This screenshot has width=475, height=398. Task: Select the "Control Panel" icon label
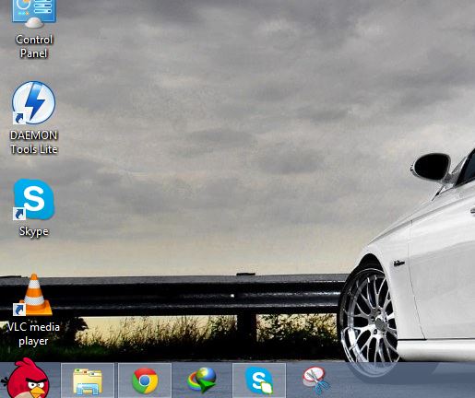pos(34,46)
